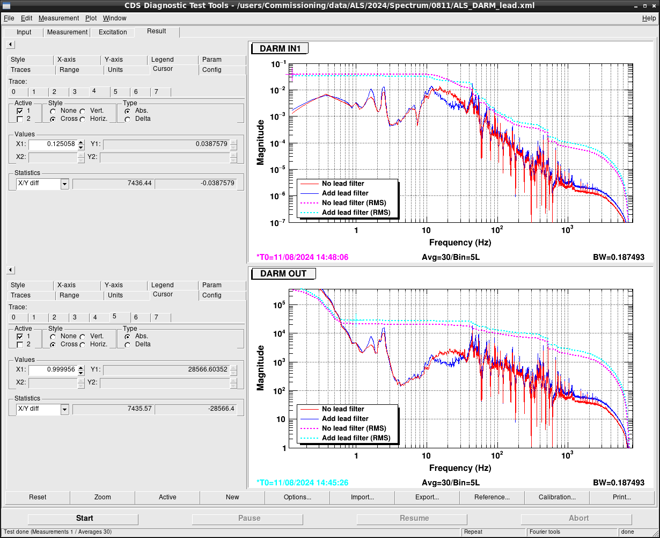660x538 pixels.
Task: Click the magenta cursor cross on DARM IN1 plot
Action: 291,75
